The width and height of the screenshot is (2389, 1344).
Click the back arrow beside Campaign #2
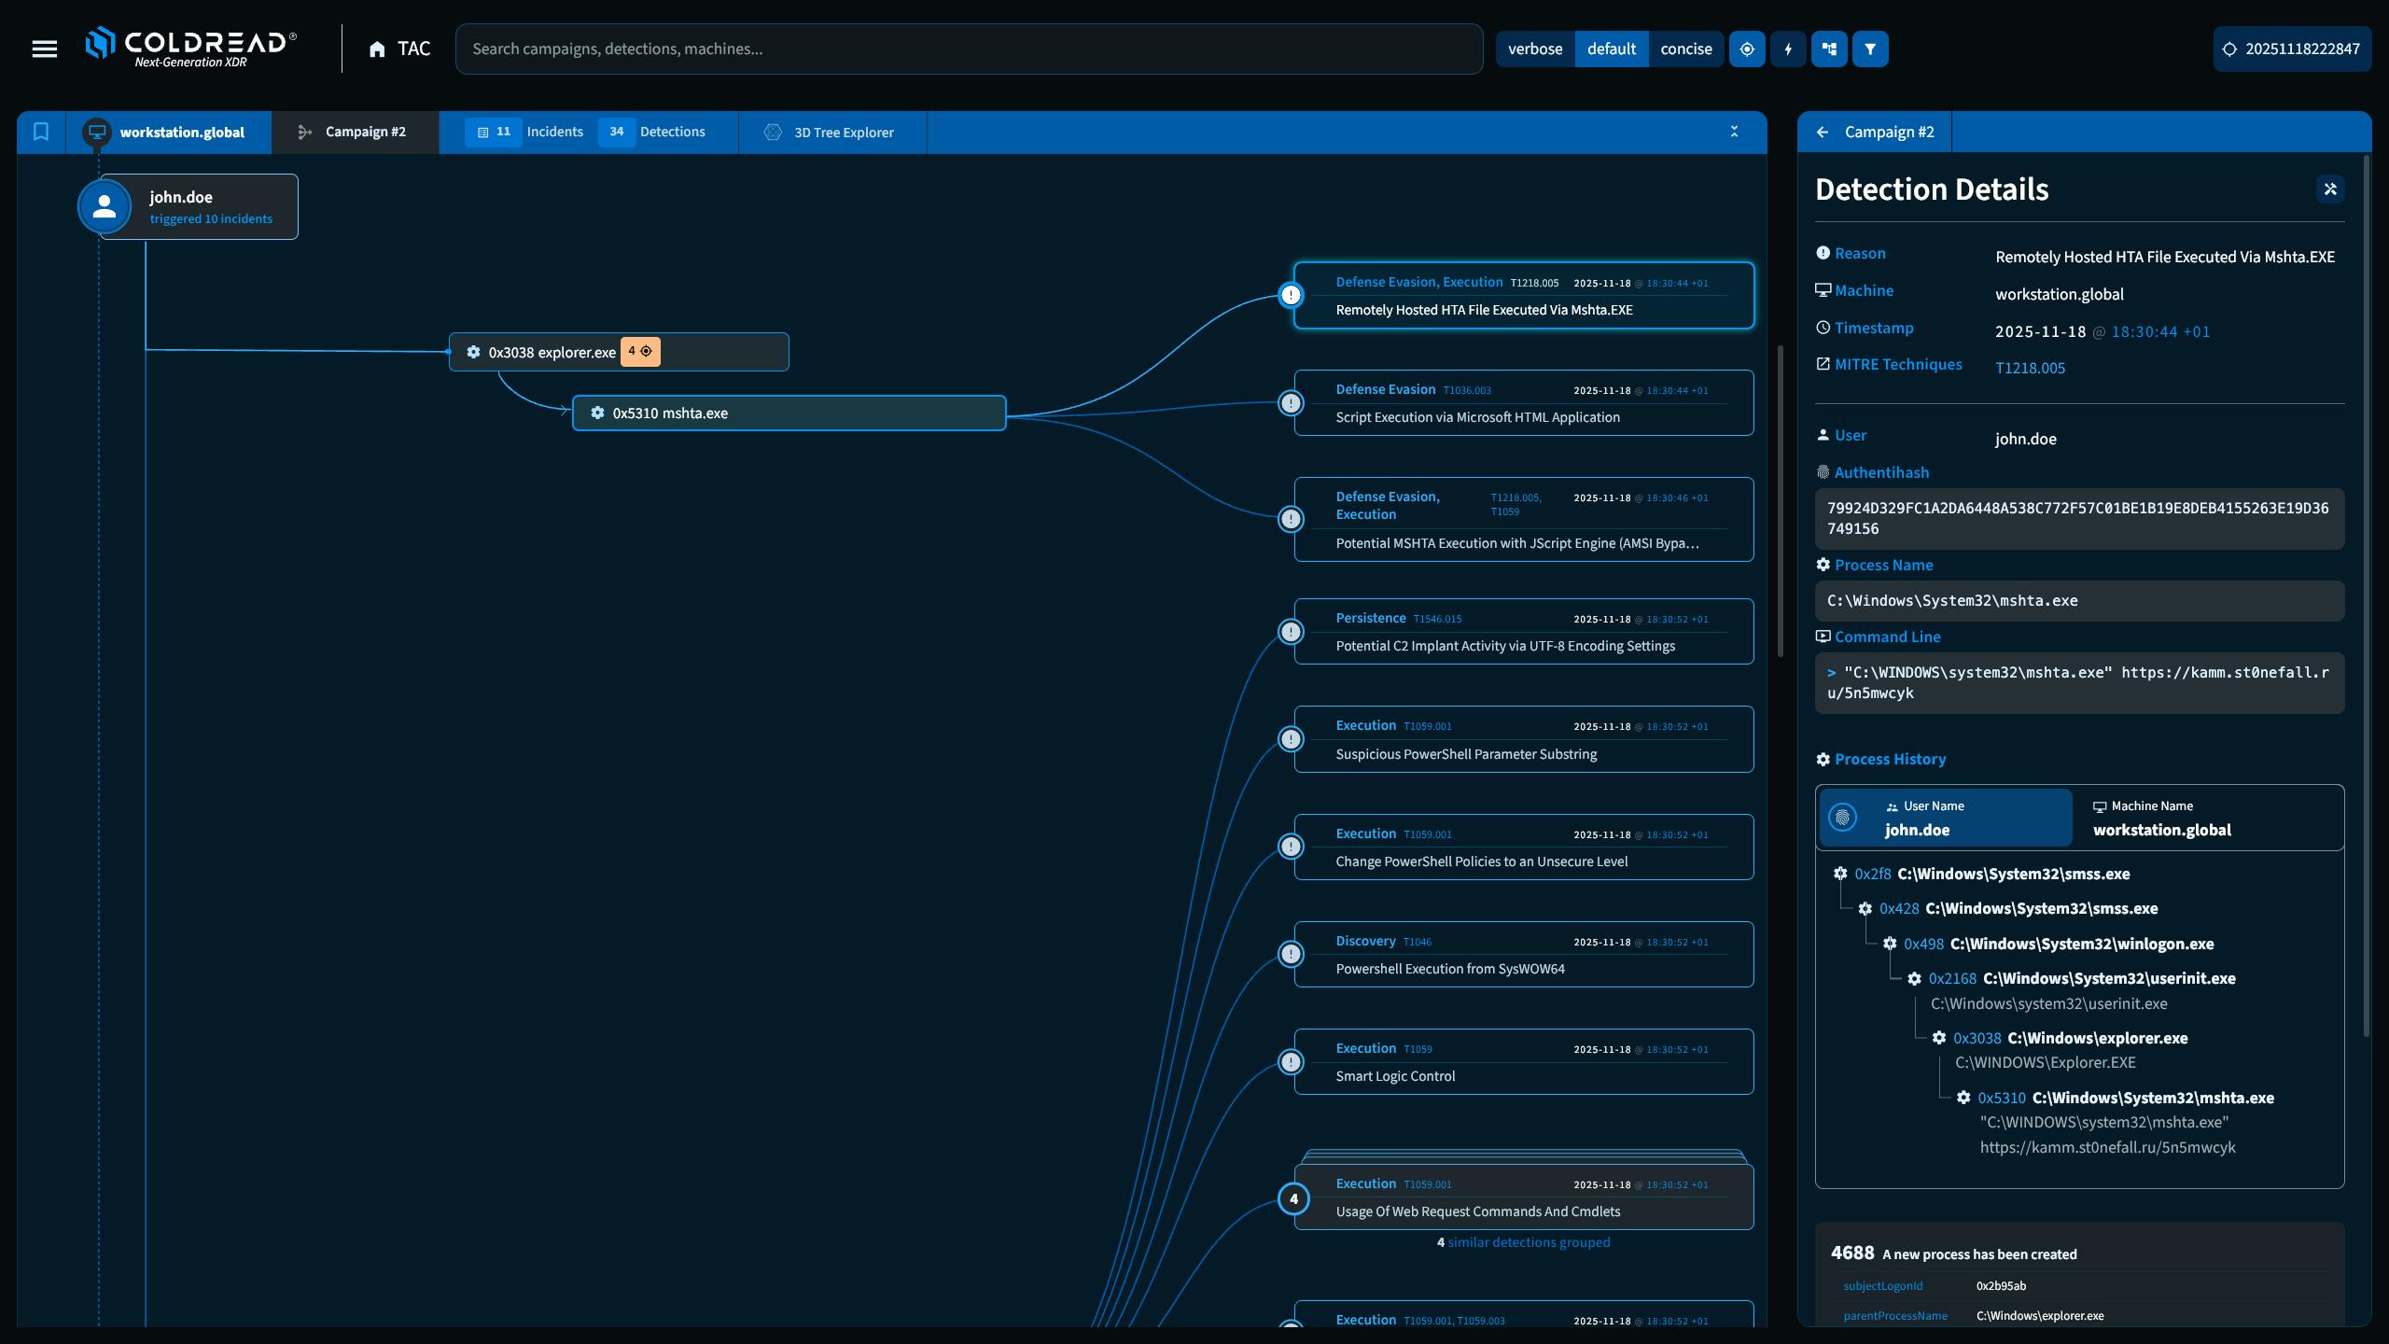coord(1823,132)
